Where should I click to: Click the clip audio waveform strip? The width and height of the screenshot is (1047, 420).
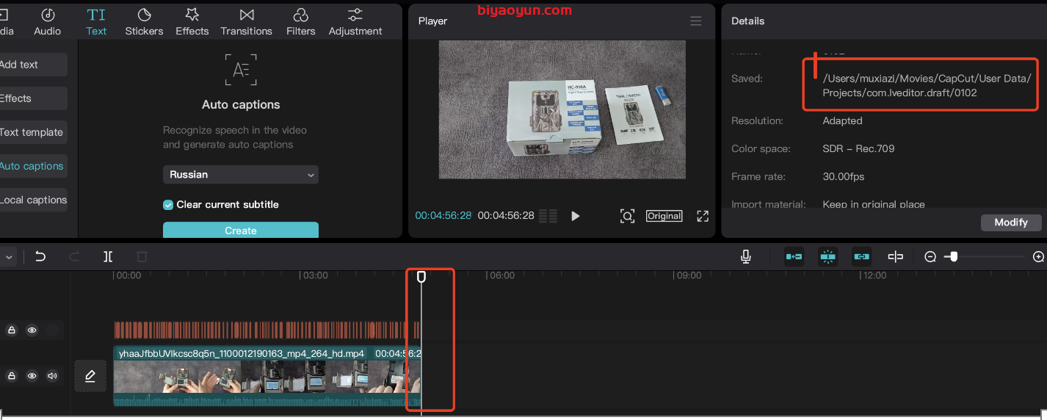click(267, 400)
